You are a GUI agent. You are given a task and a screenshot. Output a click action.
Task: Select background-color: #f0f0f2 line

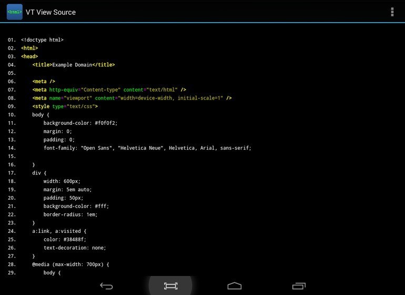pyautogui.click(x=80, y=123)
